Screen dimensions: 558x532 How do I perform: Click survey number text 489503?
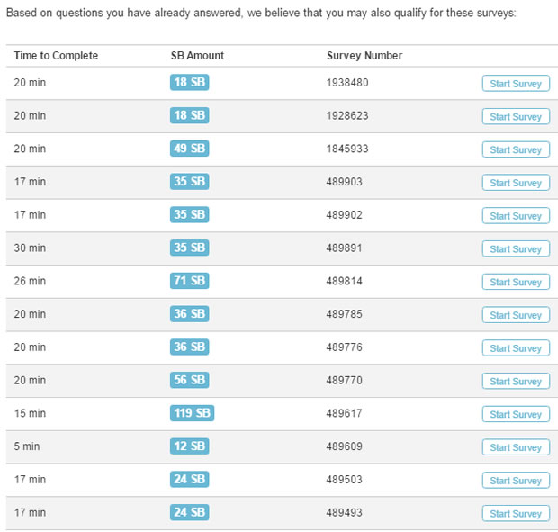[x=344, y=480]
